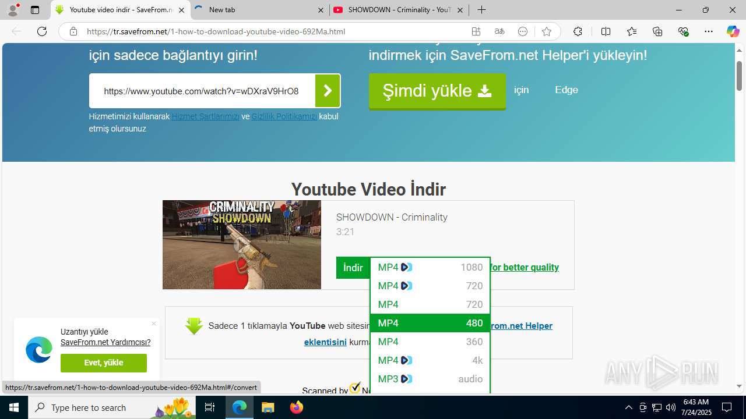This screenshot has height=419, width=746.
Task: Click 'for better quality' link
Action: click(524, 267)
